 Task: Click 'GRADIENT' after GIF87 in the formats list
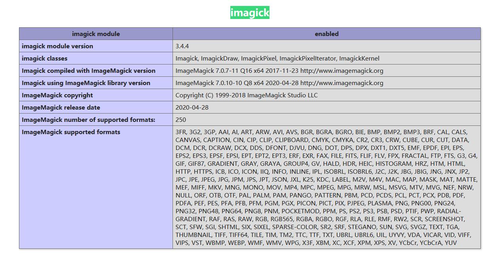click(222, 164)
